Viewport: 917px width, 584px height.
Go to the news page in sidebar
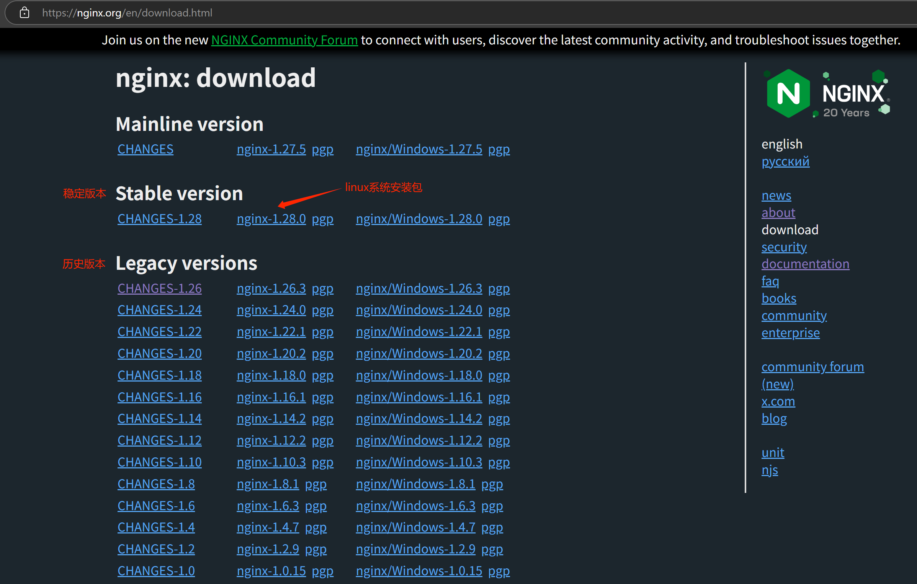pyautogui.click(x=776, y=196)
